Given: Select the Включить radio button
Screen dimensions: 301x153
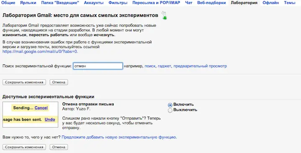Looking at the screenshot, I should [170, 105].
